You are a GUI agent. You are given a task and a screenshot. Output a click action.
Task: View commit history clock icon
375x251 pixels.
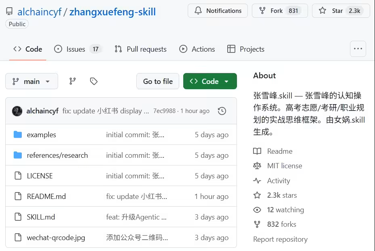click(x=222, y=111)
